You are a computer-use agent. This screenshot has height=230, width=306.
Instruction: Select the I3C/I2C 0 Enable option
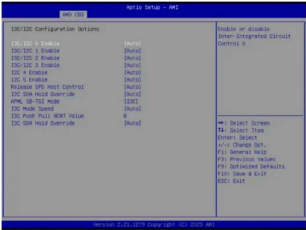(35, 43)
